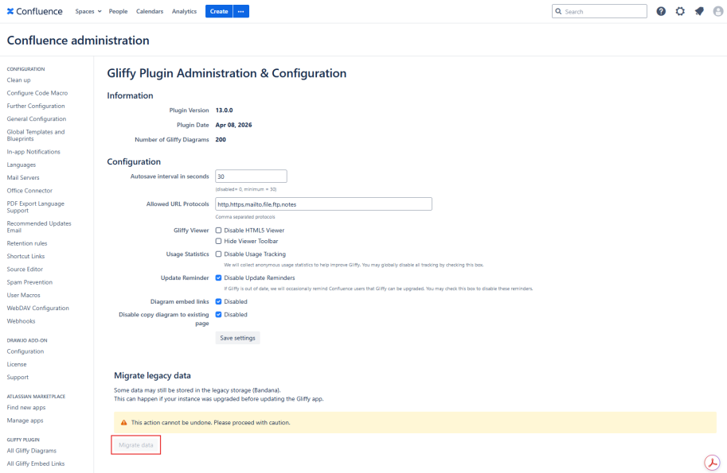Open draw.io add-on Configuration link
The image size is (727, 473).
pos(25,351)
